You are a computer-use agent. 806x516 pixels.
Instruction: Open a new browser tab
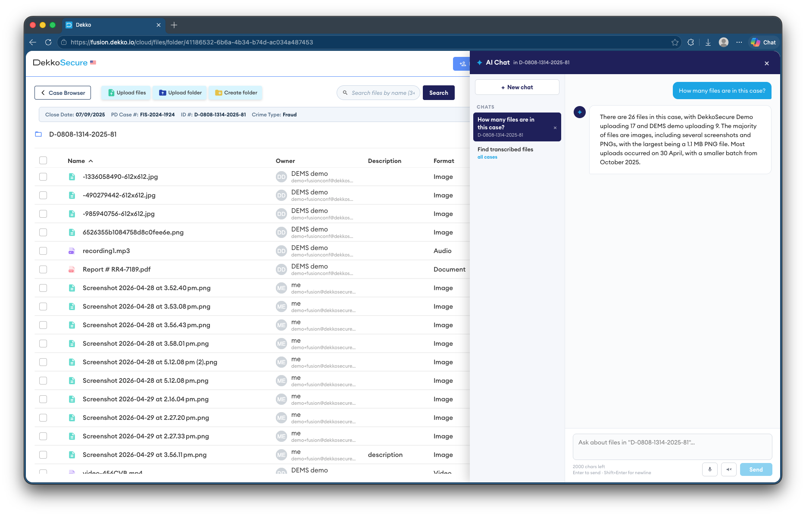(x=174, y=25)
